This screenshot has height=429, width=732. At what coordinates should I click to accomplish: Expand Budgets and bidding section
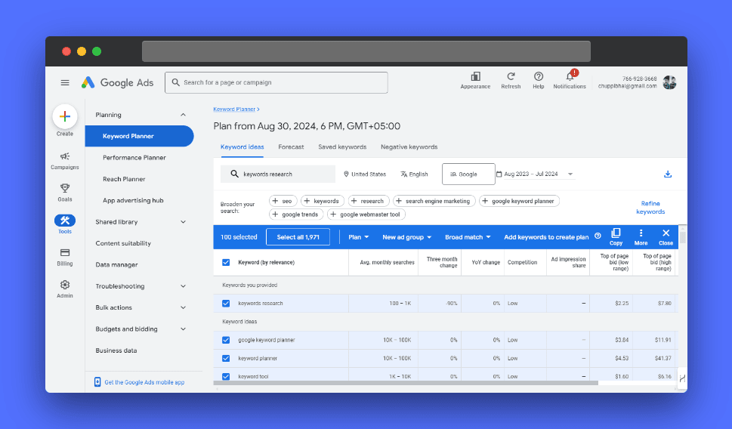(x=183, y=329)
